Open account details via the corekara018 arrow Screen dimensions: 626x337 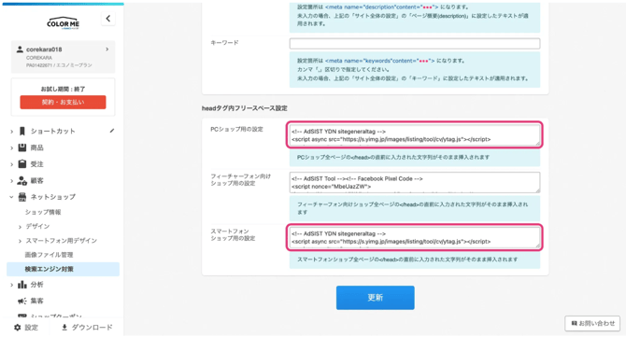[x=107, y=49]
